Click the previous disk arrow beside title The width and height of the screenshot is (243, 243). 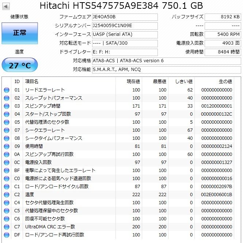click(6, 6)
